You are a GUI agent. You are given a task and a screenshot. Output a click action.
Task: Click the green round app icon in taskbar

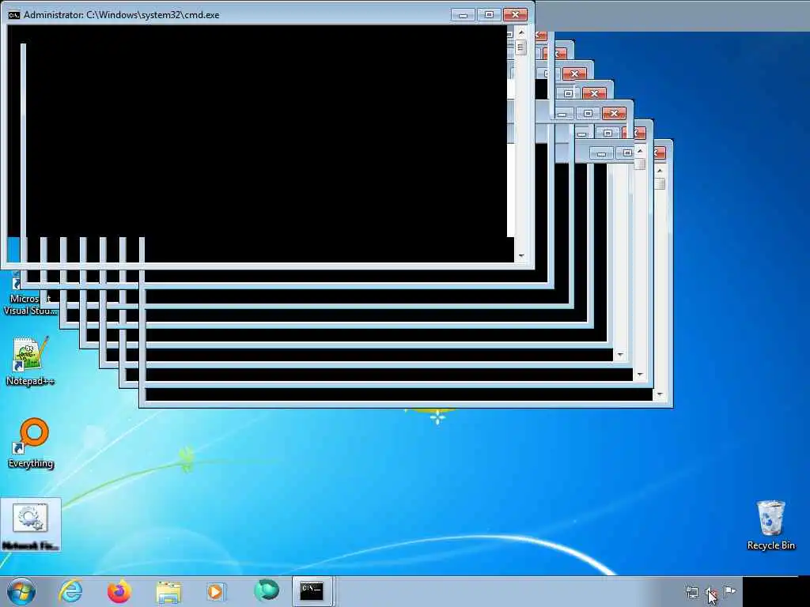click(x=267, y=590)
